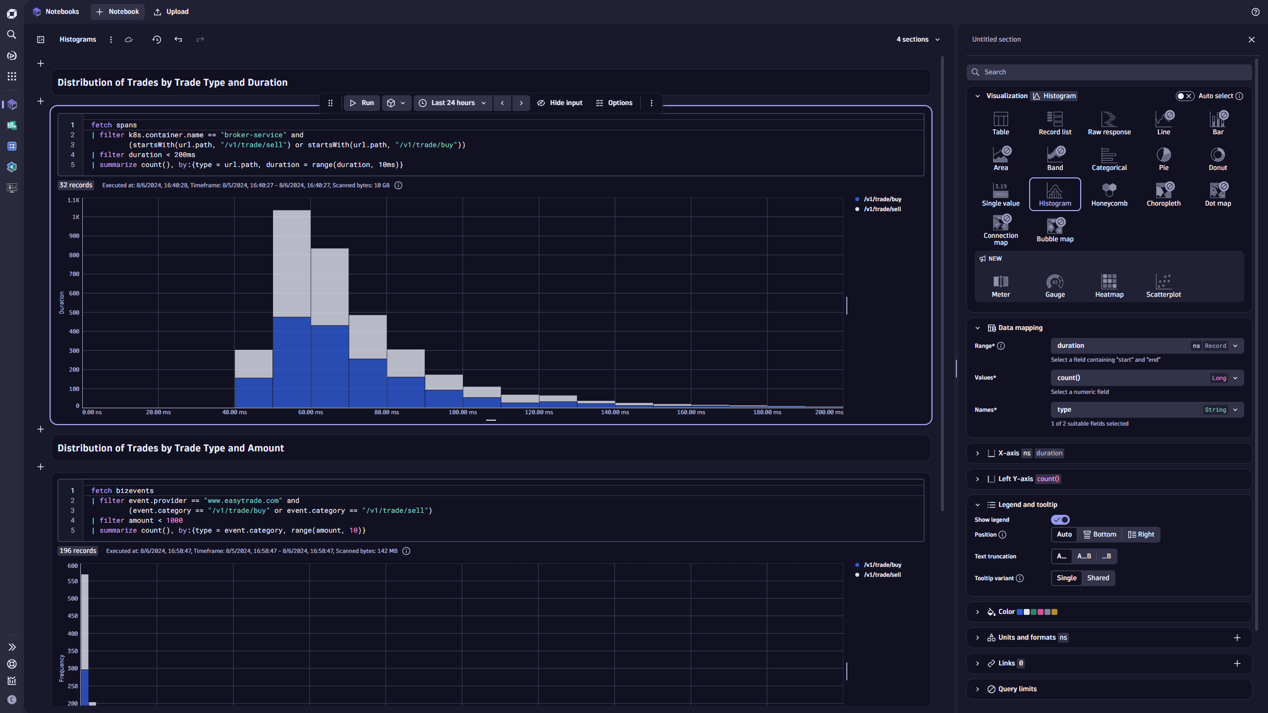
Task: Click the undo arrow in notebook toolbar
Action: pos(178,40)
